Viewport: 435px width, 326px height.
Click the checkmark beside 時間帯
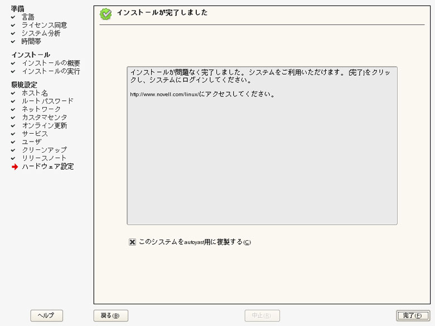(13, 42)
